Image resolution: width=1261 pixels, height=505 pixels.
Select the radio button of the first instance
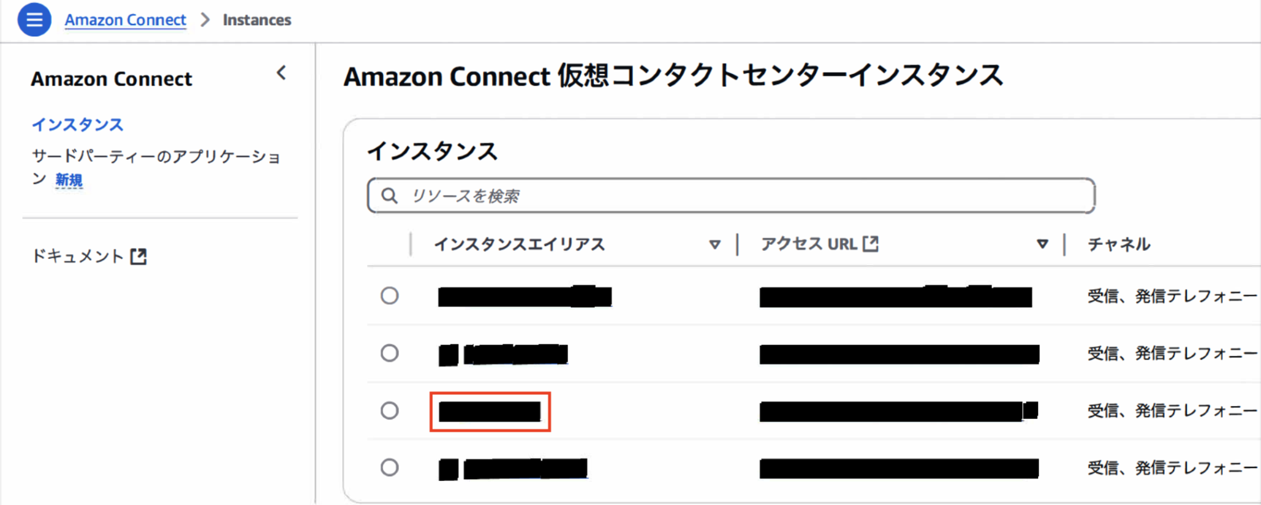tap(390, 296)
